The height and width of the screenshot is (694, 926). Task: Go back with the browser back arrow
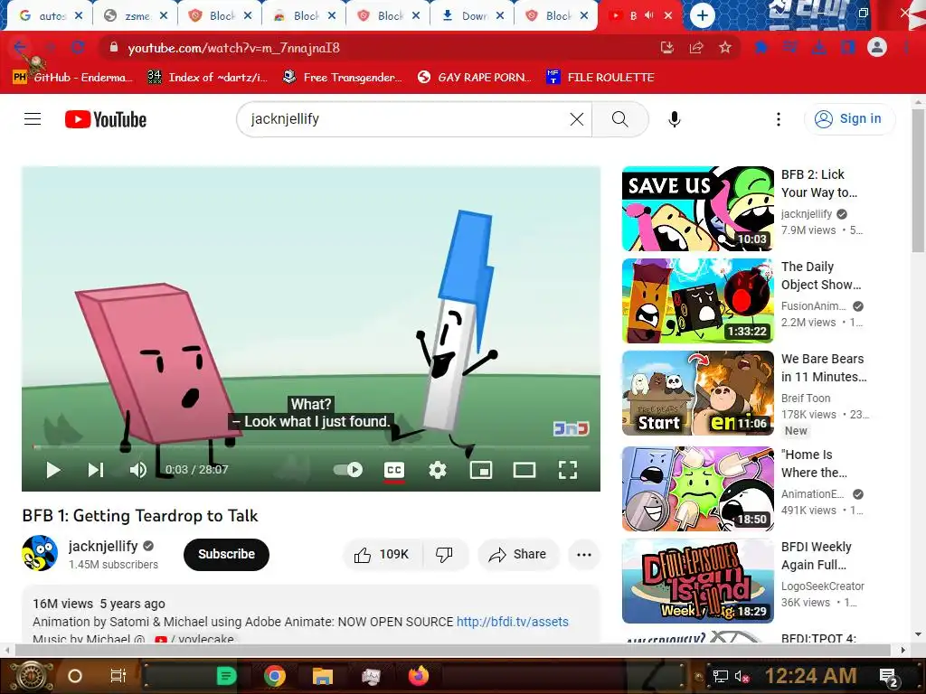(x=20, y=48)
